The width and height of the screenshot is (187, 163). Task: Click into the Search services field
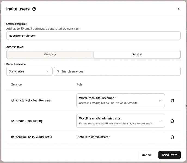click(x=120, y=71)
